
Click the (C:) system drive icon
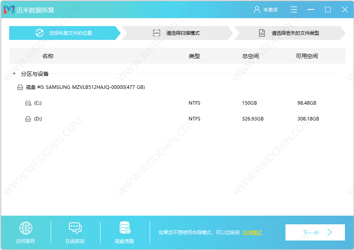(28, 103)
